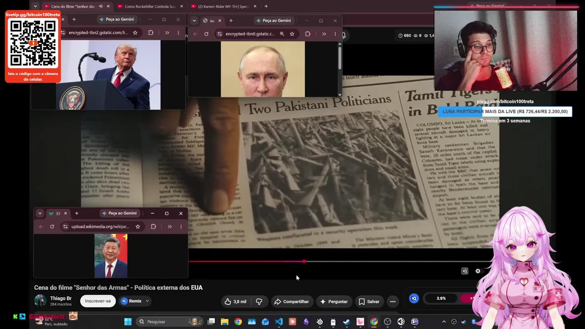Click the zoom magnifier in the Putin window address bar
Image resolution: width=585 pixels, height=329 pixels.
coord(282,34)
